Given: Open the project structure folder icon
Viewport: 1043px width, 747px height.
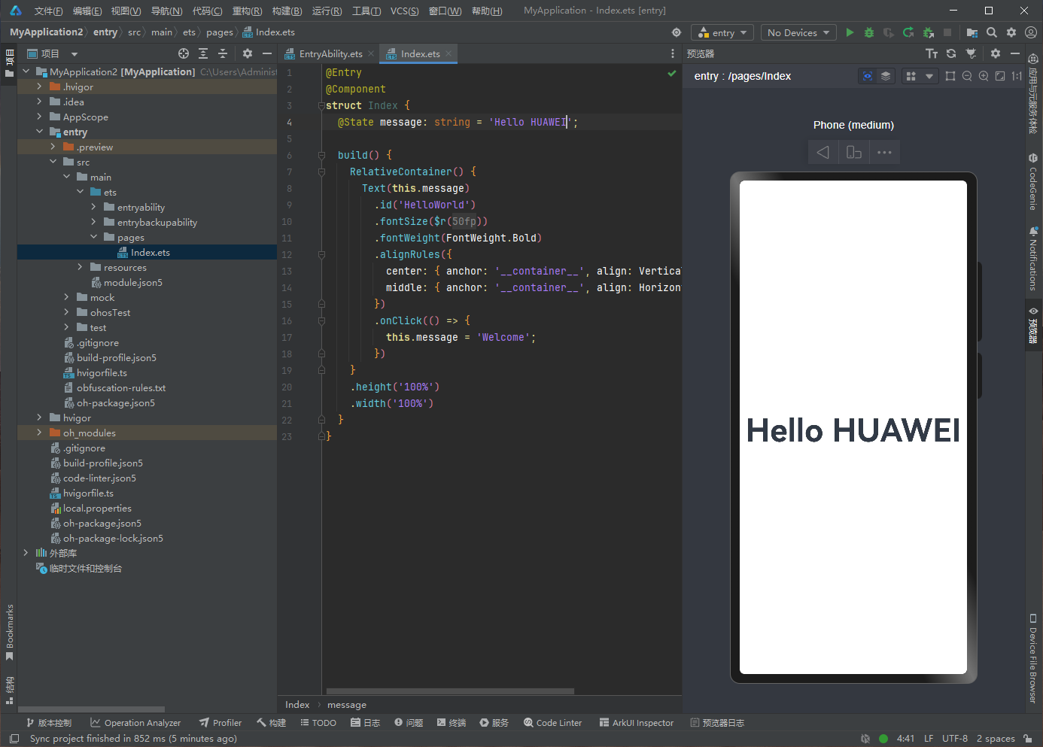Looking at the screenshot, I should pyautogui.click(x=972, y=32).
